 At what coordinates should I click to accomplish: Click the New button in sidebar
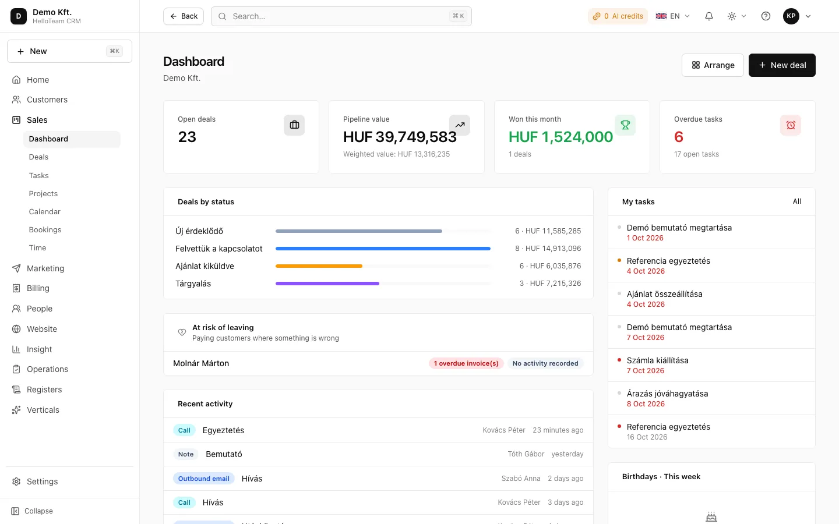[69, 51]
